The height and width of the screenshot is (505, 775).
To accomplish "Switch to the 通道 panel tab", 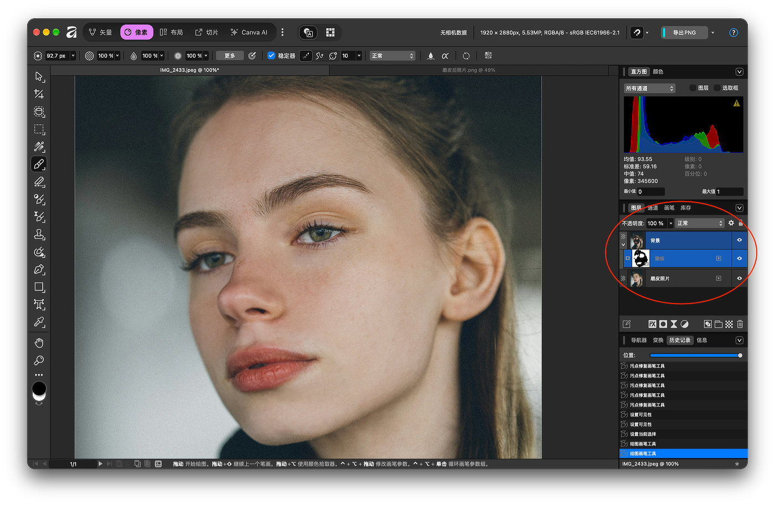I will [x=653, y=208].
